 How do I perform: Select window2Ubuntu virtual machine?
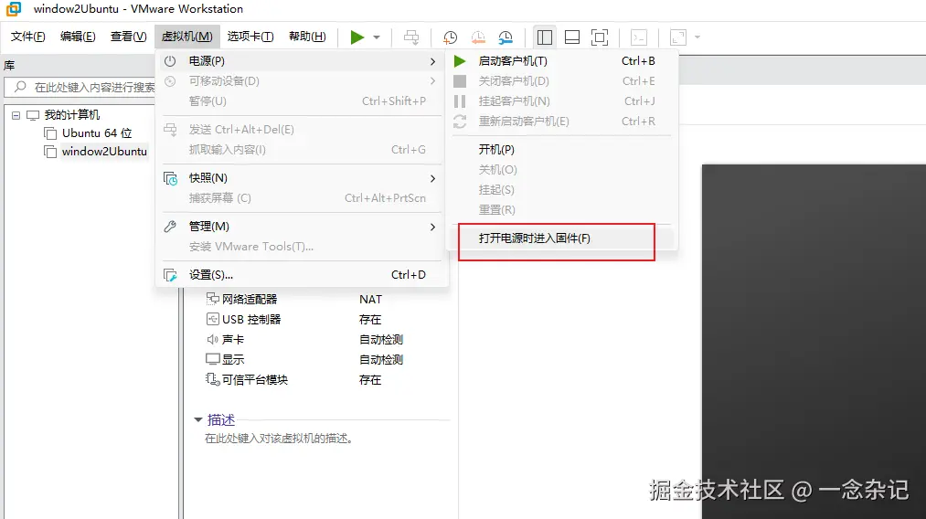104,152
